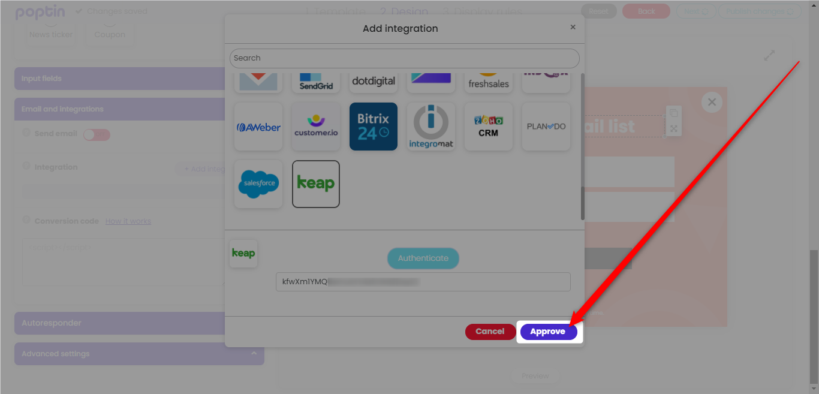Close the Add integration dialog

pos(573,27)
